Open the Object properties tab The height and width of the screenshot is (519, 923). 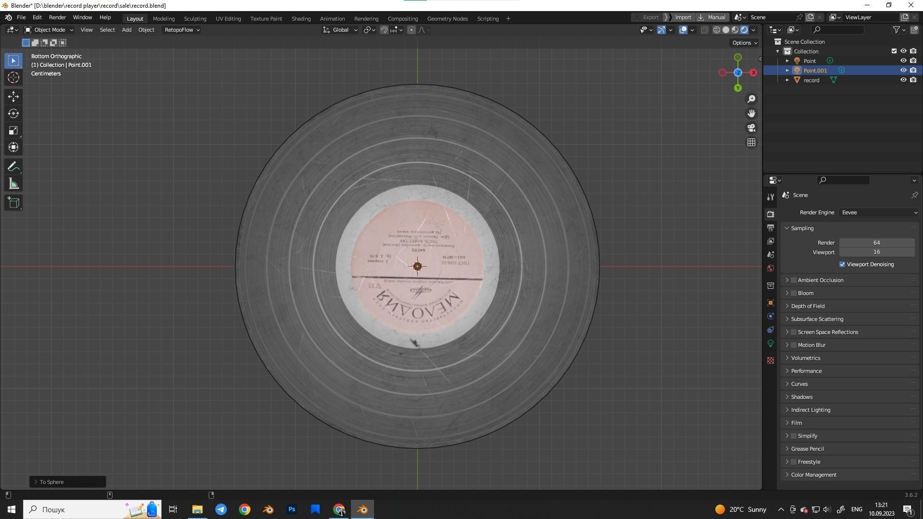tap(771, 303)
